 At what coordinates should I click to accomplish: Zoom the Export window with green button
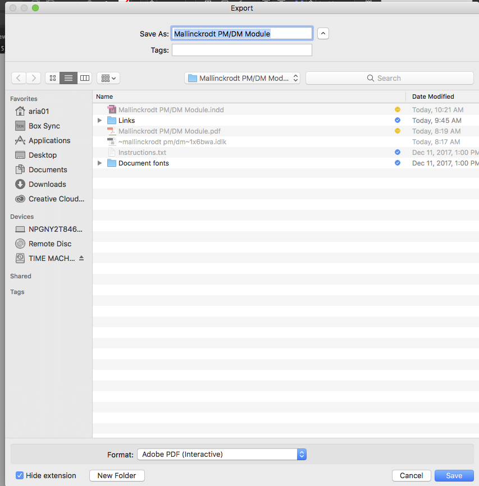click(x=35, y=8)
